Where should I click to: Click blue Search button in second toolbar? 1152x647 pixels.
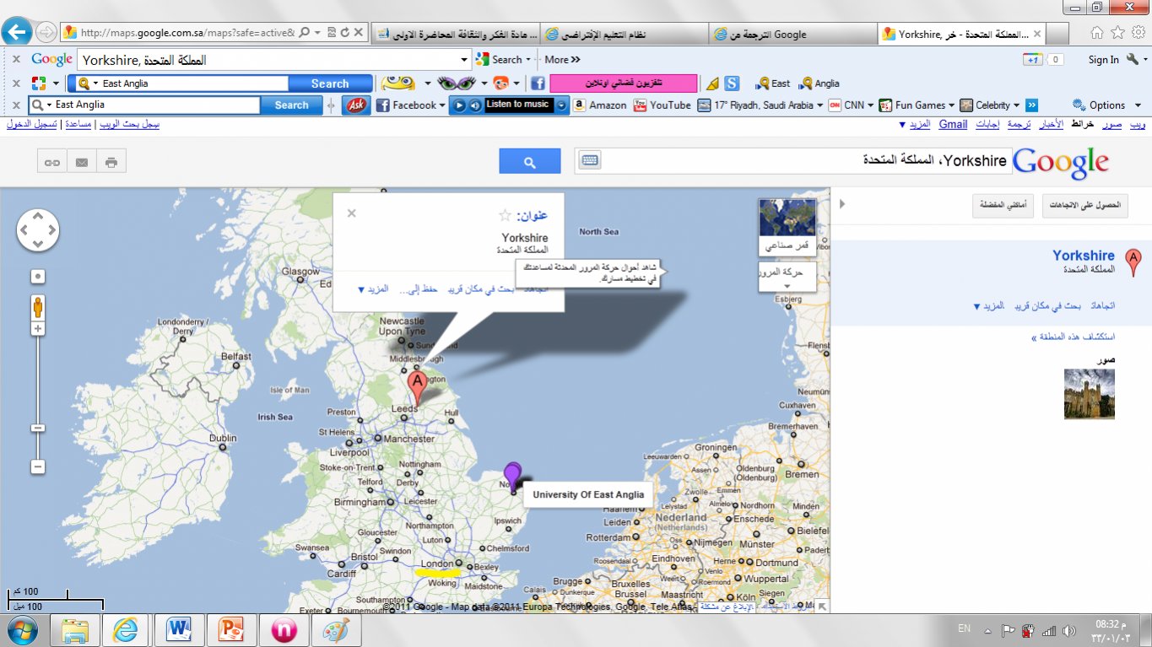330,84
